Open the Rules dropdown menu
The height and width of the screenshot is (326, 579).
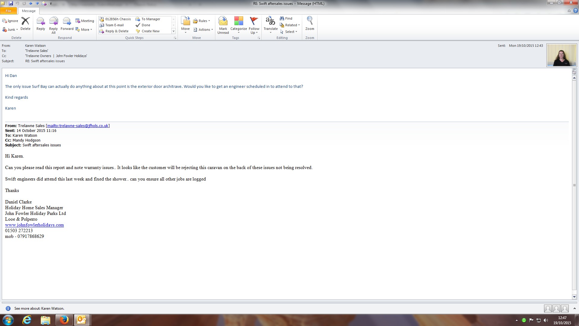pos(202,21)
